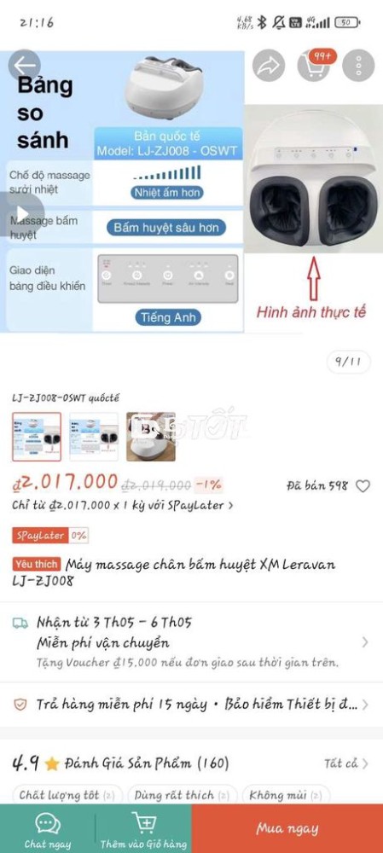Image resolution: width=383 pixels, height=853 pixels.
Task: Filter reviews by Không mùi tag
Action: click(x=286, y=795)
